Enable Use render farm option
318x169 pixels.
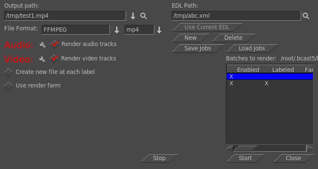[8, 86]
